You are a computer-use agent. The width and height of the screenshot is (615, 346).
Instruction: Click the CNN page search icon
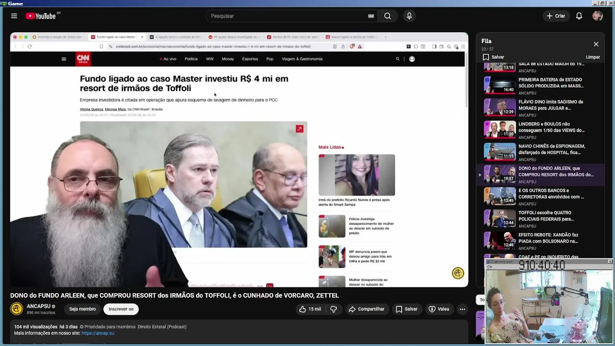(397, 59)
